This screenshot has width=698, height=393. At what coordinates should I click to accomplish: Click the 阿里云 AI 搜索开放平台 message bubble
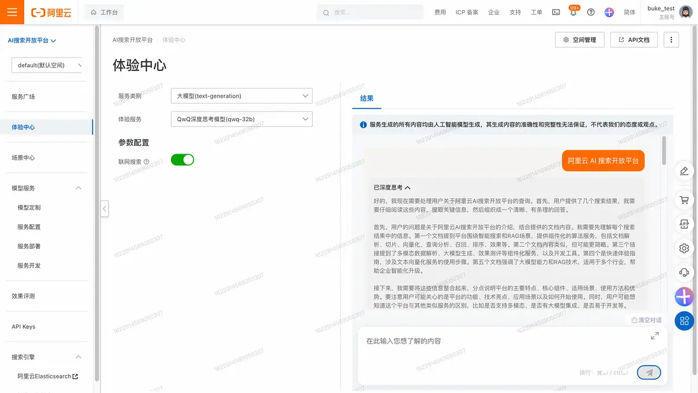click(x=603, y=161)
